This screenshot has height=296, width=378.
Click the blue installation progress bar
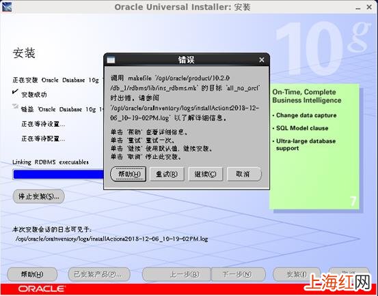58,175
